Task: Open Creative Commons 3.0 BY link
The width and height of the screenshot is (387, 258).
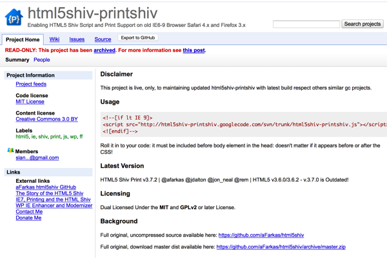Action: [x=46, y=119]
